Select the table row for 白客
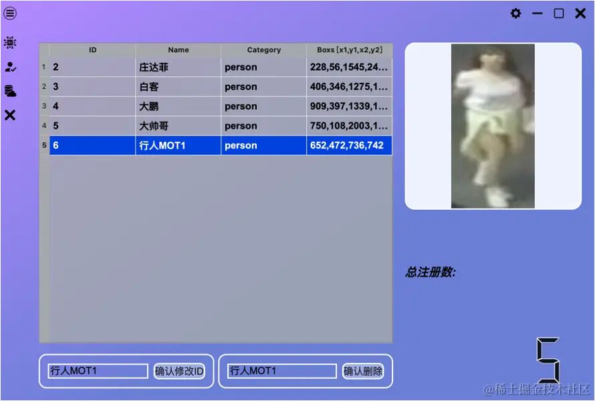The height and width of the screenshot is (401, 595). coord(178,86)
